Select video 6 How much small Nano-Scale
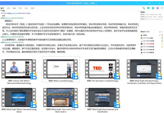164x113 pixels. point(61,97)
